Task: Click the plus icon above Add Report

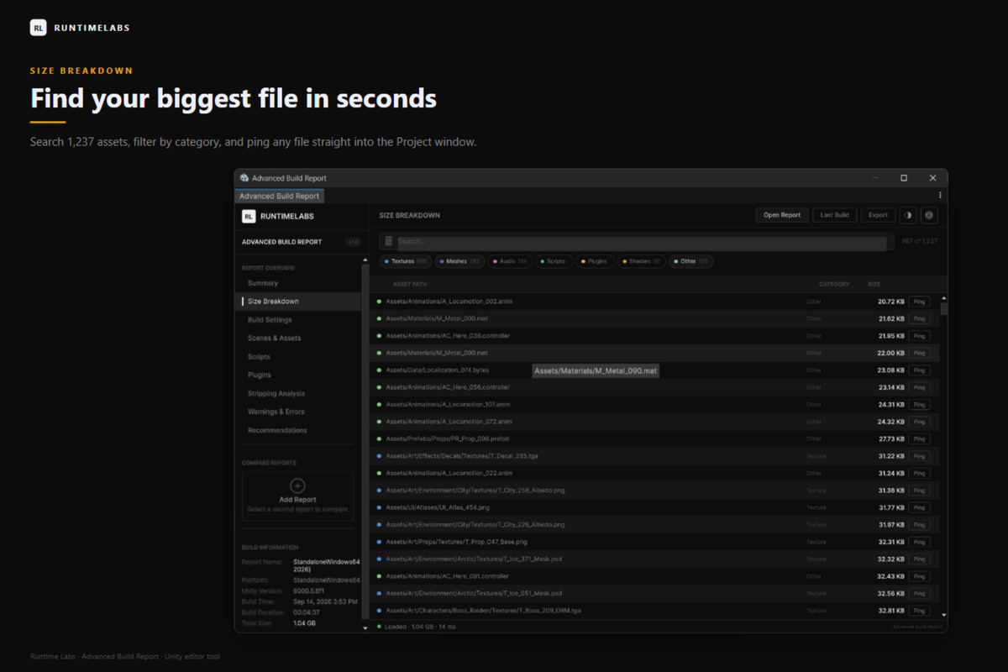Action: (297, 486)
